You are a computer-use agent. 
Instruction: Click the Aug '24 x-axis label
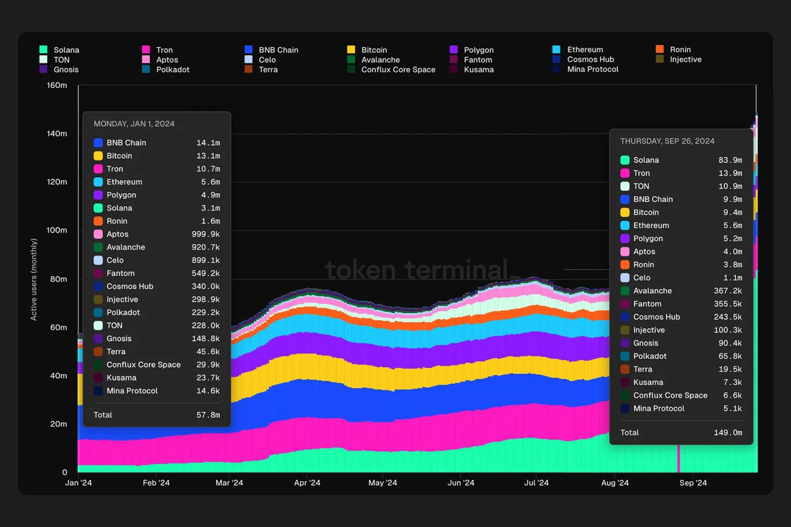[615, 483]
